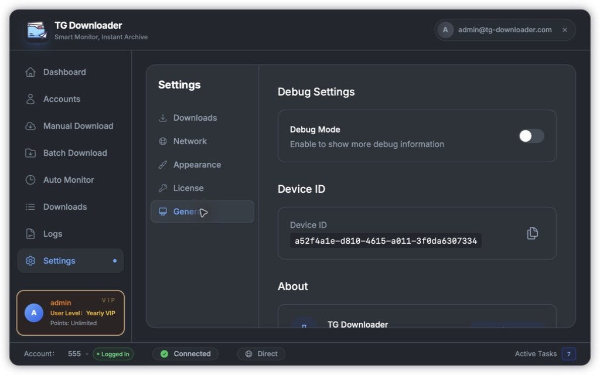The image size is (600, 375).
Task: Open Manual Download page
Action: [x=70, y=126]
